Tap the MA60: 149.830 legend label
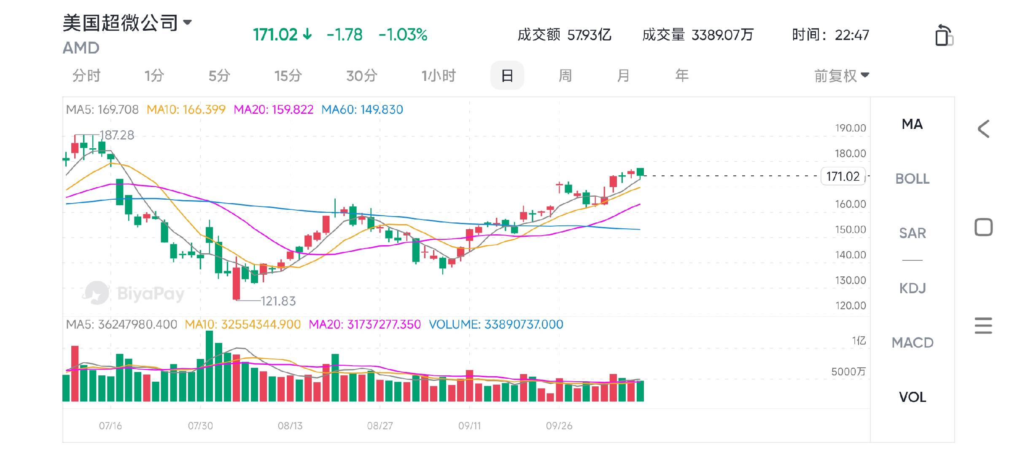 coord(362,110)
